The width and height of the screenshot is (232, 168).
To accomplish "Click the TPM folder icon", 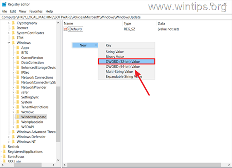I will tap(13, 38).
